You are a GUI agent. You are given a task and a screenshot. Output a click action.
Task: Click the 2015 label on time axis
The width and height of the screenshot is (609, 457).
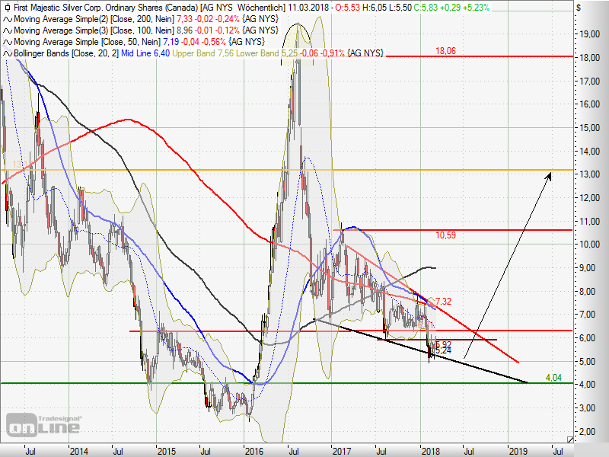click(x=166, y=452)
